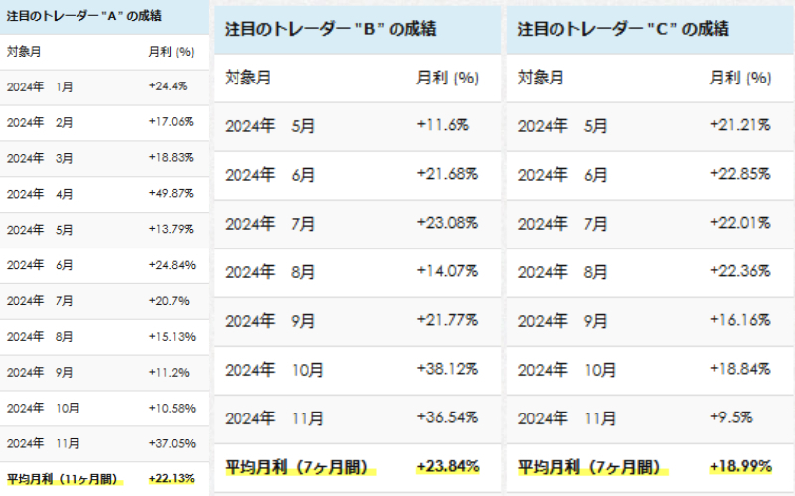Click the +38.12% monthly return value

447,369
